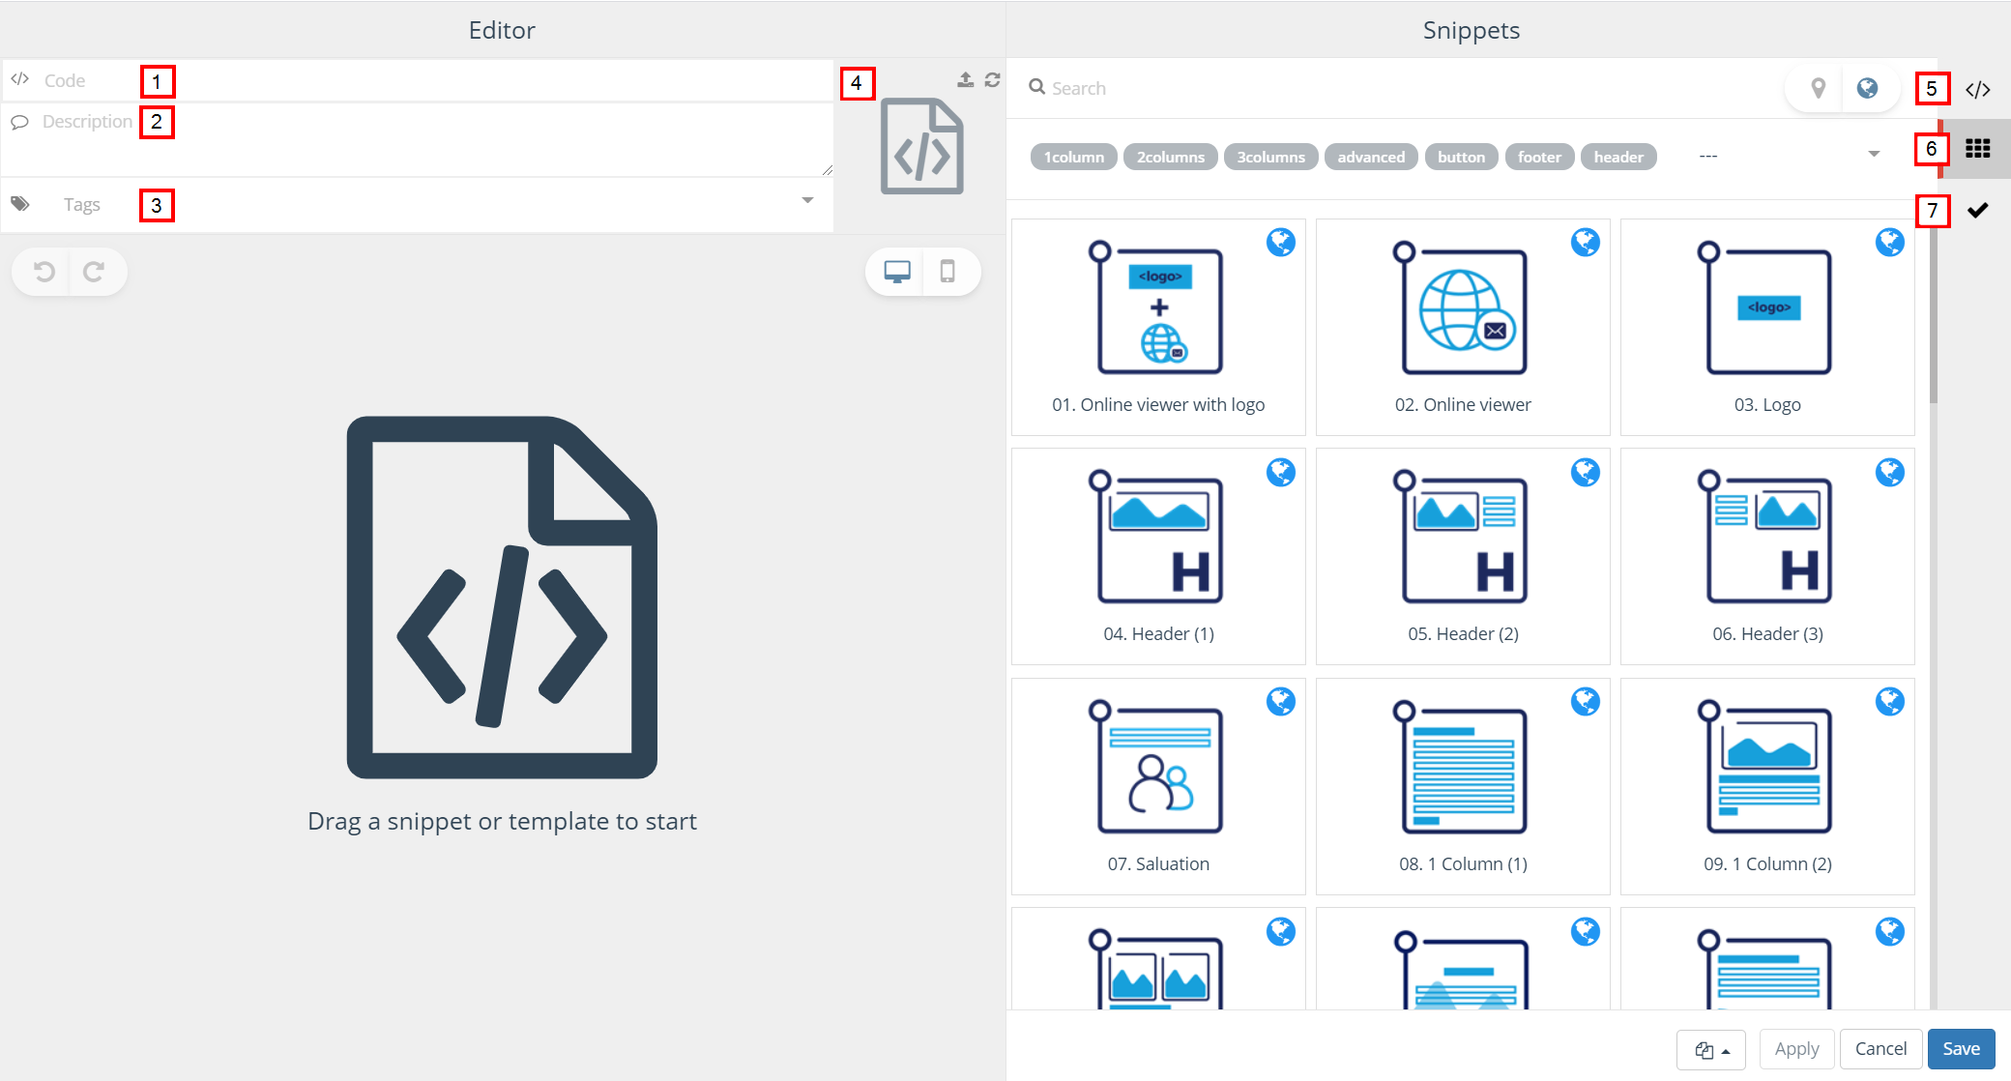Click the Description speech bubble icon
2011x1081 pixels.
(x=19, y=122)
